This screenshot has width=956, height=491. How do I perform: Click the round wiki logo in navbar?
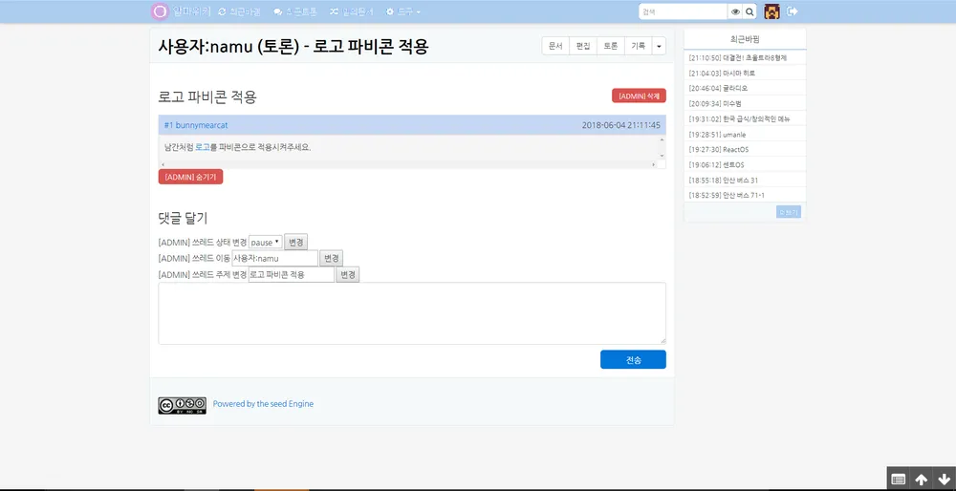(160, 11)
